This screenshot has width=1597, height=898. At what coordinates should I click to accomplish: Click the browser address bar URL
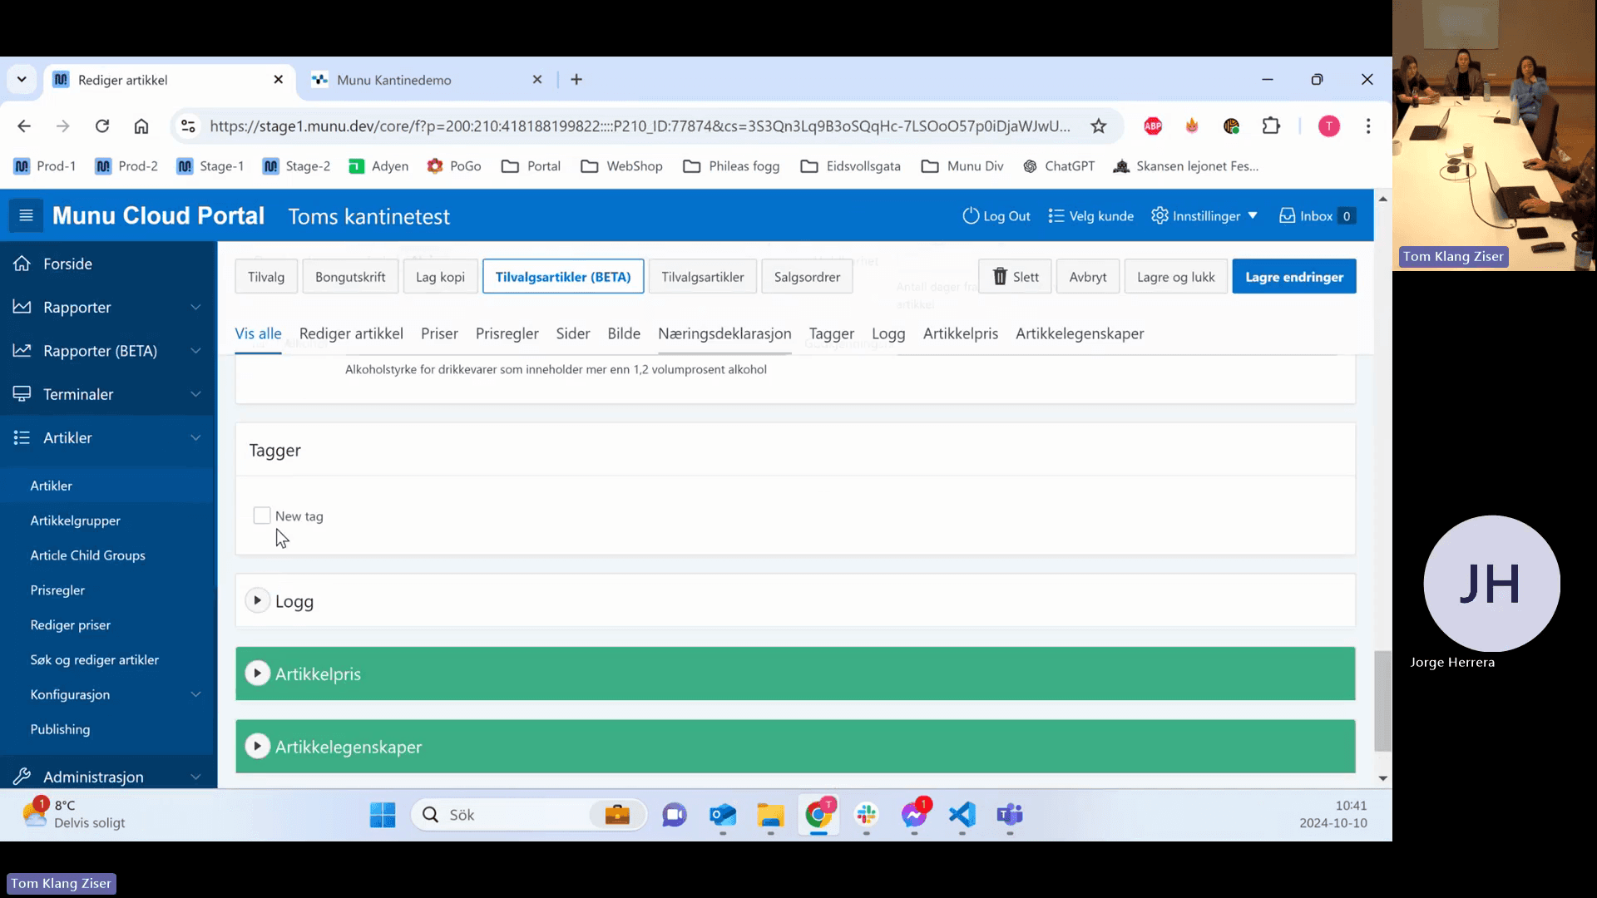[x=640, y=126]
